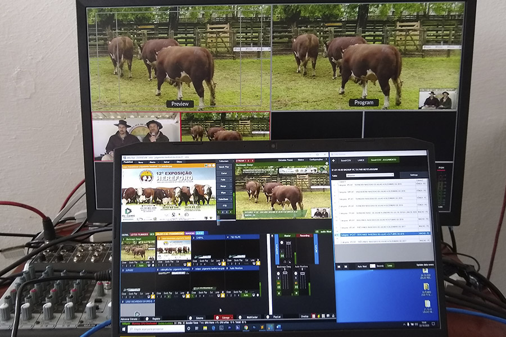
Task: Click the plus icon to add data source
Action: click(333, 161)
